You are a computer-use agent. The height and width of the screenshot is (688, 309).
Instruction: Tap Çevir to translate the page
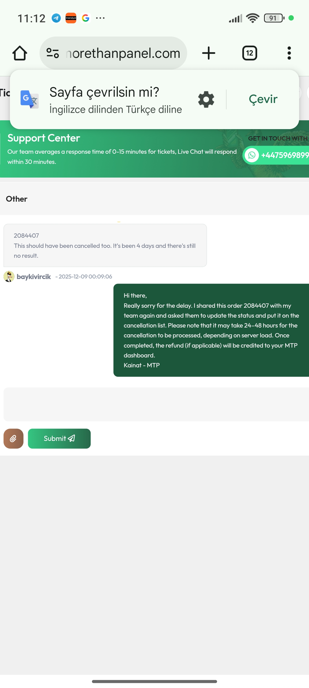click(x=263, y=99)
